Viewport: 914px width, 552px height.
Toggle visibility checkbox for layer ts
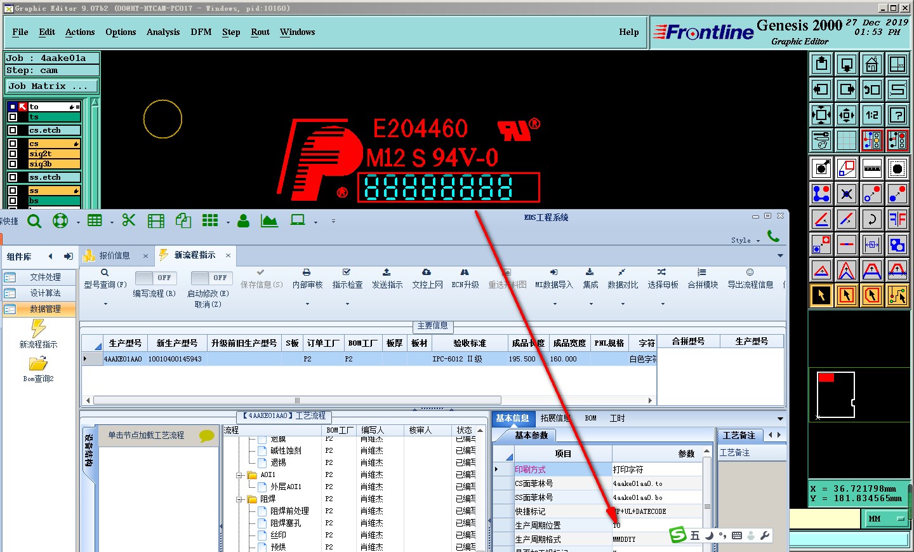tap(13, 117)
